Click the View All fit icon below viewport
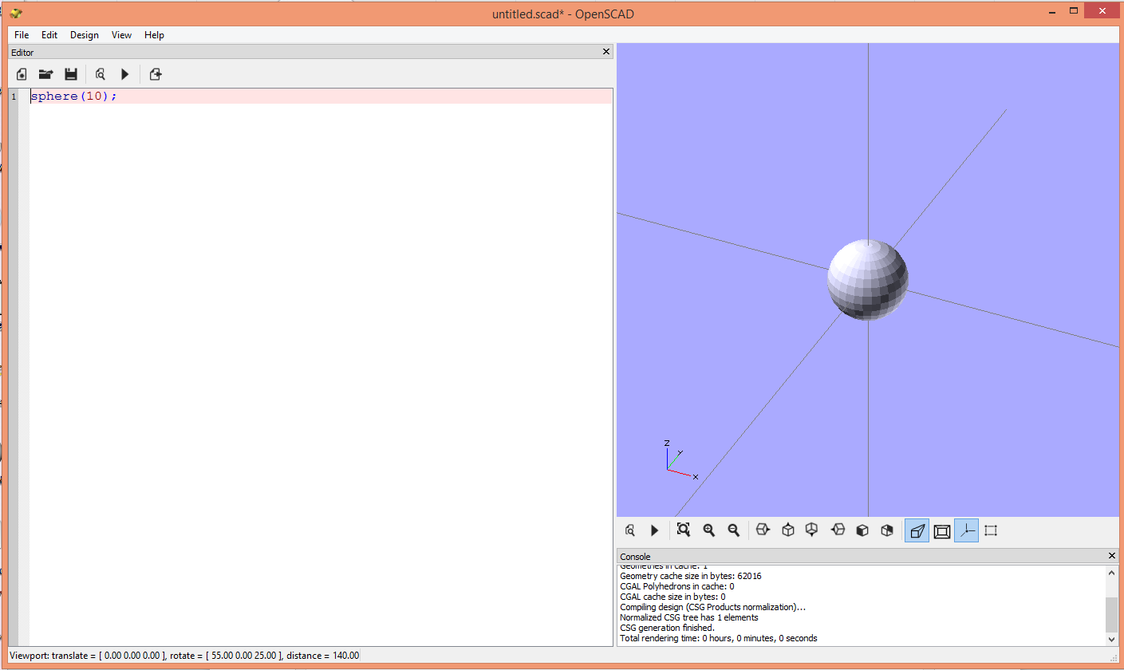Screen dimensions: 1124x670 tap(683, 530)
